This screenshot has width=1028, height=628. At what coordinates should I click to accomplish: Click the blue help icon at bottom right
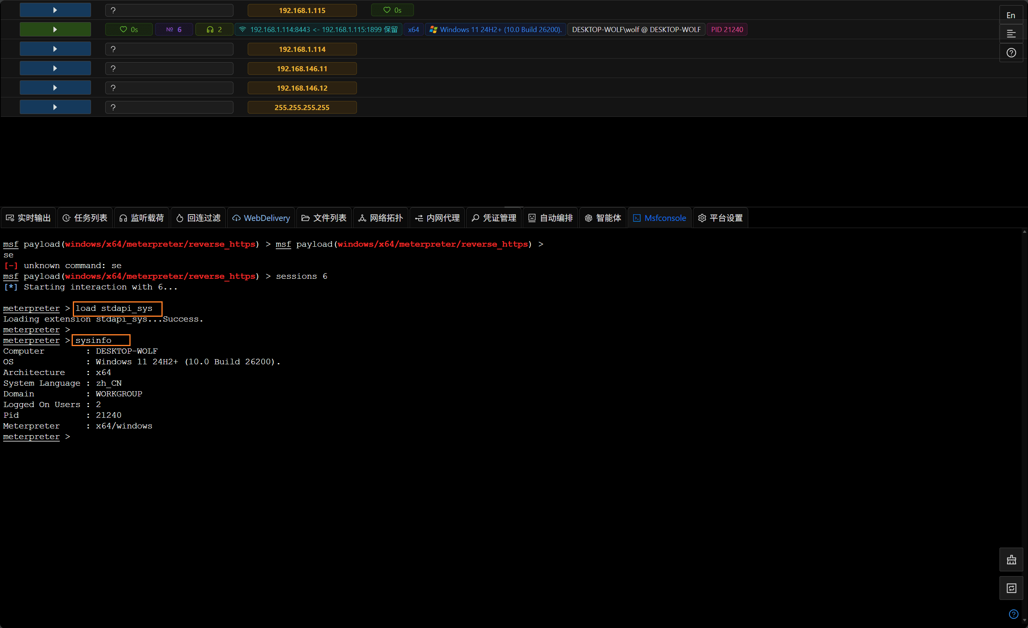point(1013,614)
